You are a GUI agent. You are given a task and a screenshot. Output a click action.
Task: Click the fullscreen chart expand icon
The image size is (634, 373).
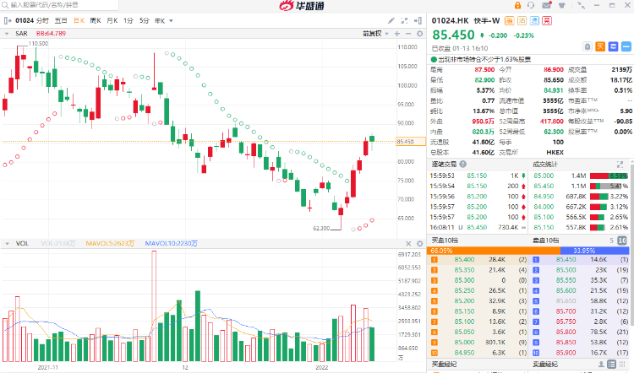click(404, 20)
